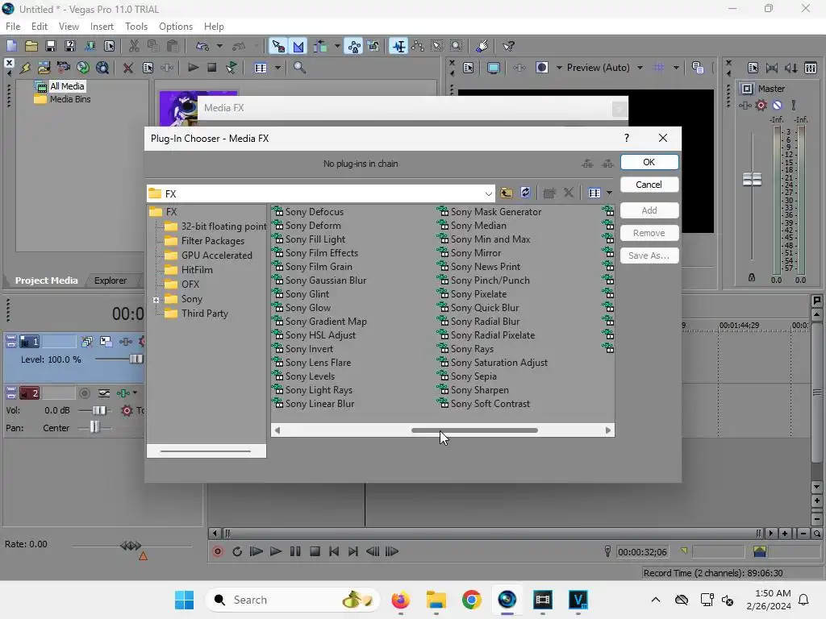Open the Options menu
826x619 pixels.
(x=175, y=27)
